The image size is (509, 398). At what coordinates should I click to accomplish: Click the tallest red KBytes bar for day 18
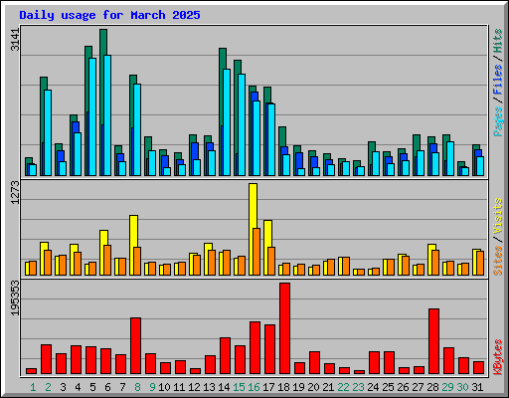(284, 328)
